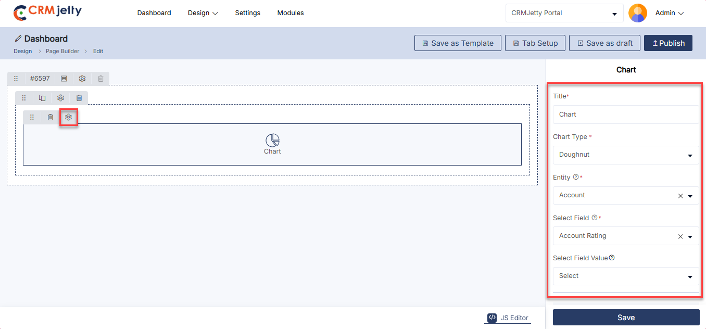Open the Select Field Value dropdown
Screen dimensions: 706x329
(625, 276)
